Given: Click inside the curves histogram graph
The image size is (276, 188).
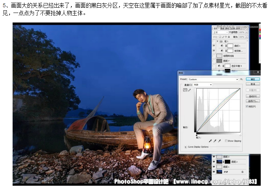Looking at the screenshot, I should pos(218,110).
